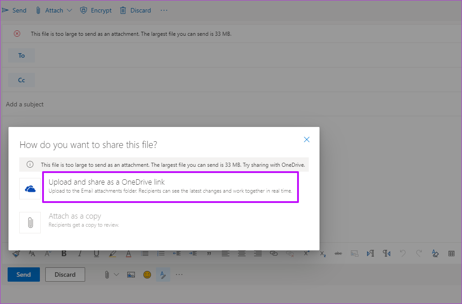Open the top bar more options ellipsis
The width and height of the screenshot is (462, 304).
tap(164, 10)
